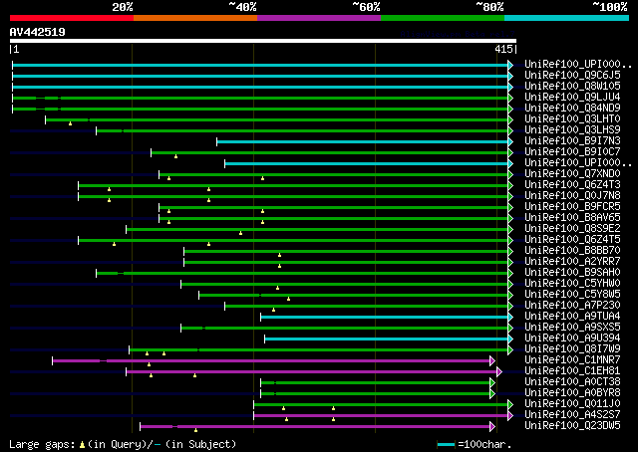Open the UniRef100_Q9C6J5 hit label

(572, 76)
